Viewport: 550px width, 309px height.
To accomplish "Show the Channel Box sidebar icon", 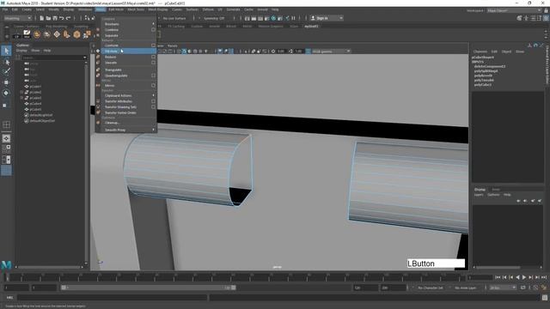I will [x=546, y=18].
